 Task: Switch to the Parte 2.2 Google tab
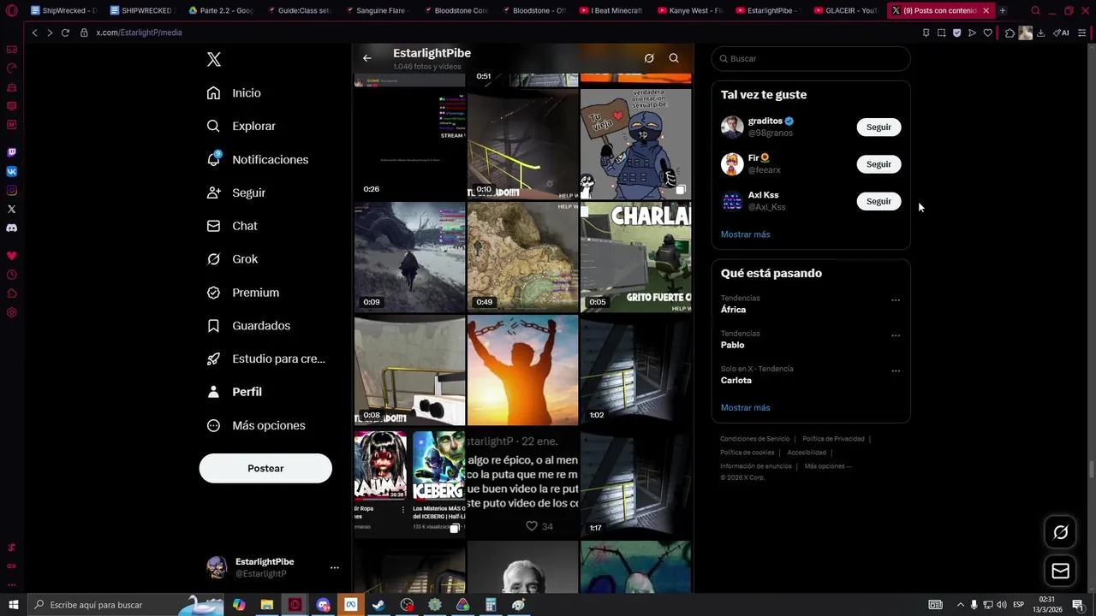[221, 10]
